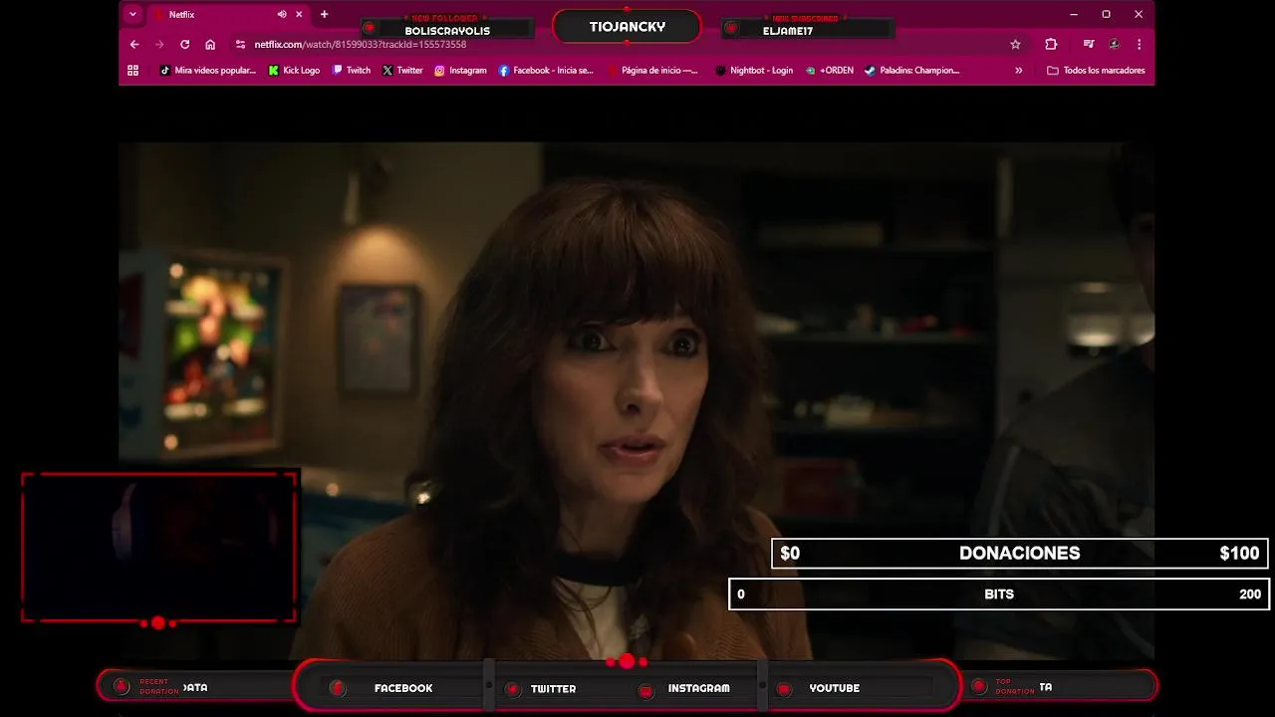Open the 'Paladins: Champion...' bookmark
This screenshot has height=717, width=1275.
911,71
